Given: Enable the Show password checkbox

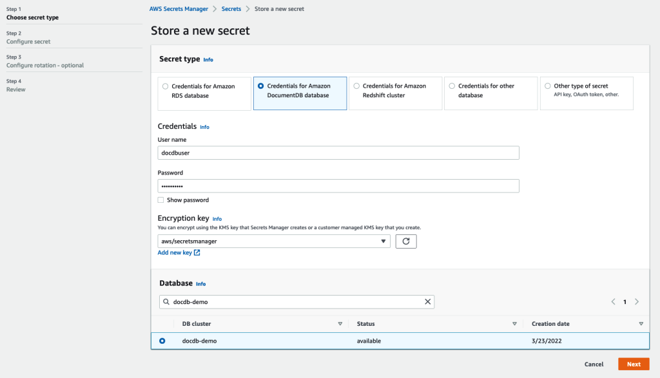Looking at the screenshot, I should [x=161, y=200].
